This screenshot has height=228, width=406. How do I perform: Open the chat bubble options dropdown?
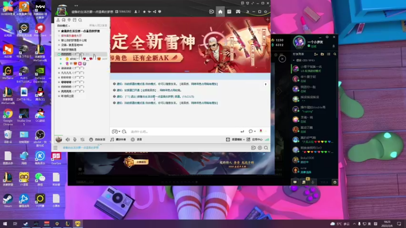[x=252, y=132]
